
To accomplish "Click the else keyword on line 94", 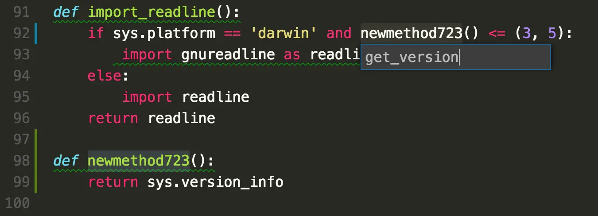I will click(x=105, y=76).
